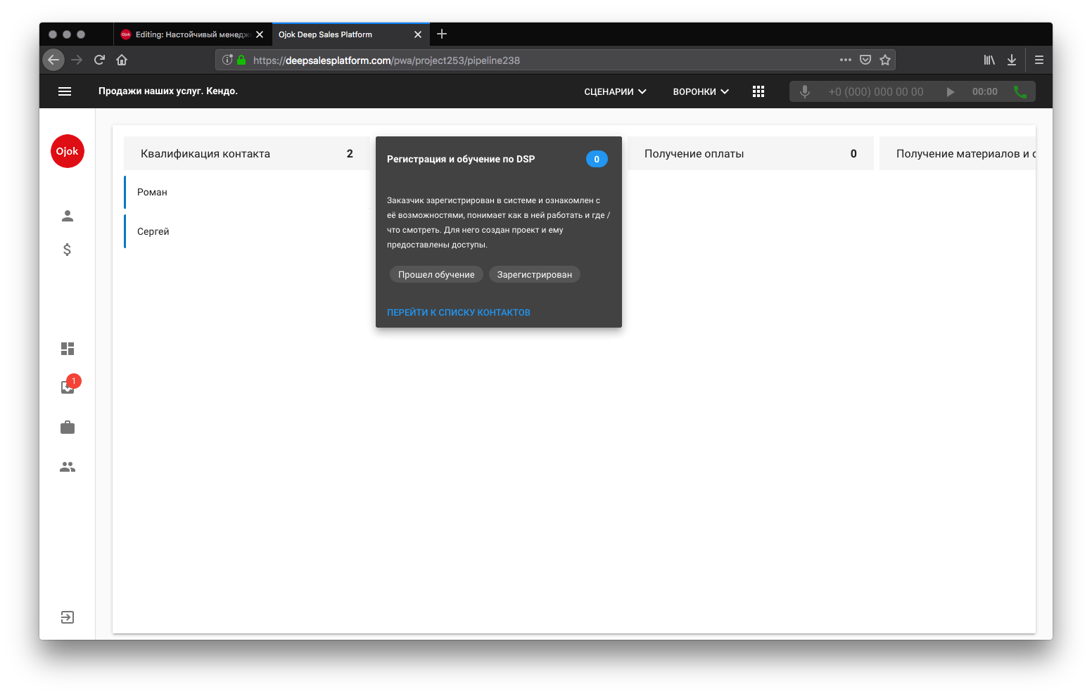Screen dimensions: 1092x696
Task: Open the Firefox menu at top right
Action: point(1039,60)
